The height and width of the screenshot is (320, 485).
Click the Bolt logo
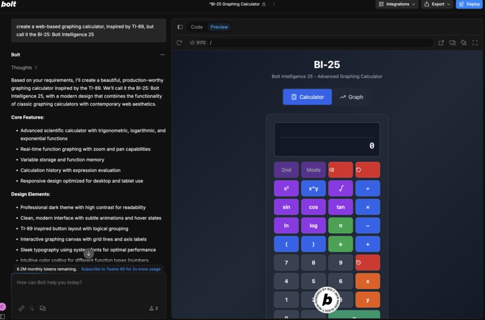8,4
